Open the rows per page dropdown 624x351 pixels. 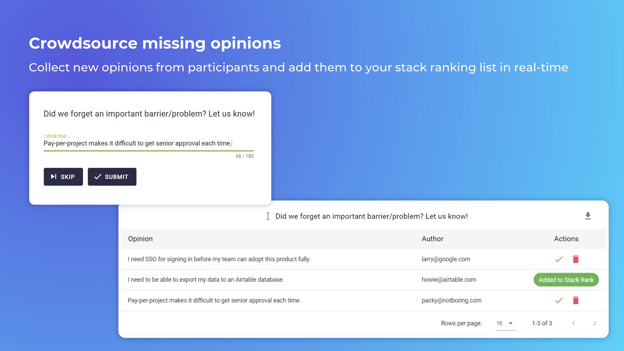[x=505, y=323]
